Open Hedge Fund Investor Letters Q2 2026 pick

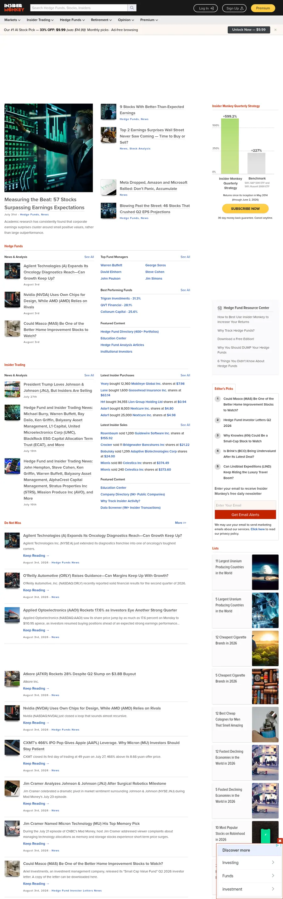[x=247, y=423]
